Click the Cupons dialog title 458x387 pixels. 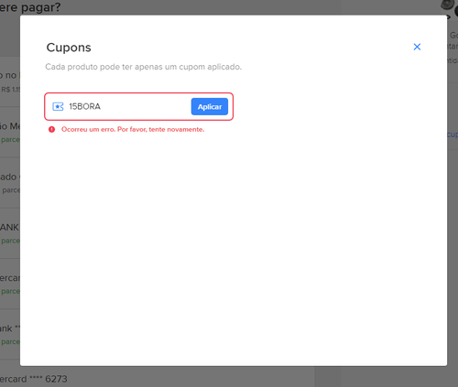pos(69,48)
